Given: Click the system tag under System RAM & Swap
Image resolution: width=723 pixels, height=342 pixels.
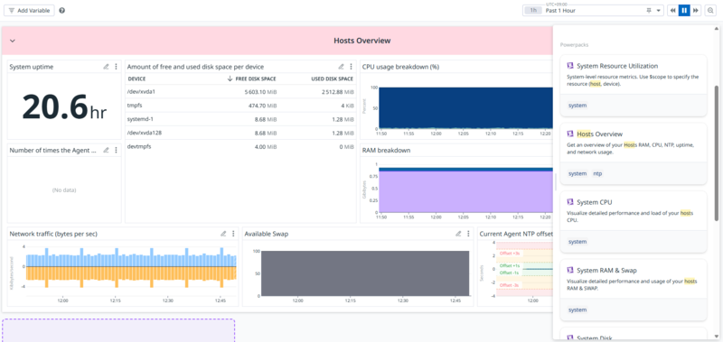Looking at the screenshot, I should pos(577,310).
